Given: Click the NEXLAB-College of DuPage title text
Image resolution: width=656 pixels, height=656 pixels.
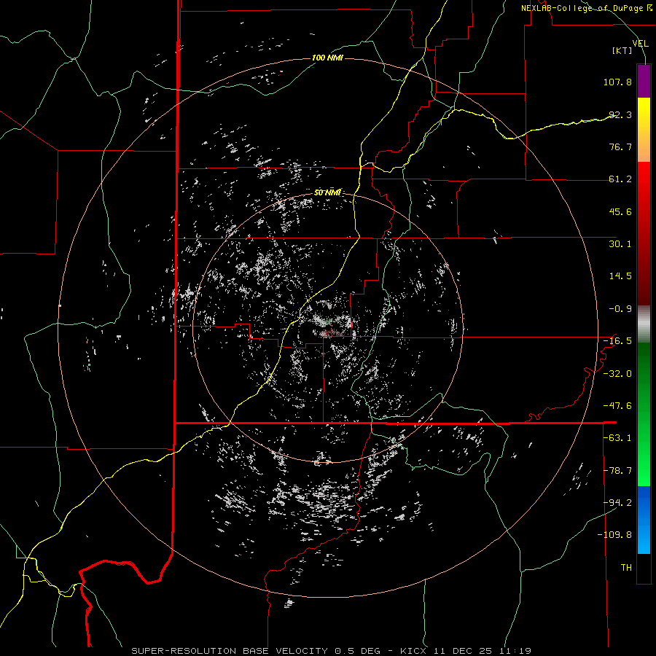Looking at the screenshot, I should tap(587, 8).
